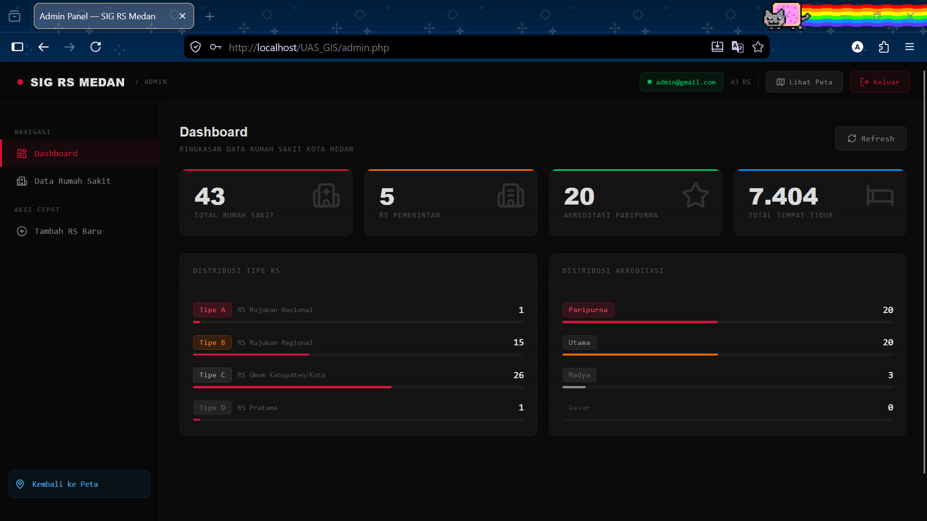Open a new browser tab with plus
The height and width of the screenshot is (521, 927).
210,16
